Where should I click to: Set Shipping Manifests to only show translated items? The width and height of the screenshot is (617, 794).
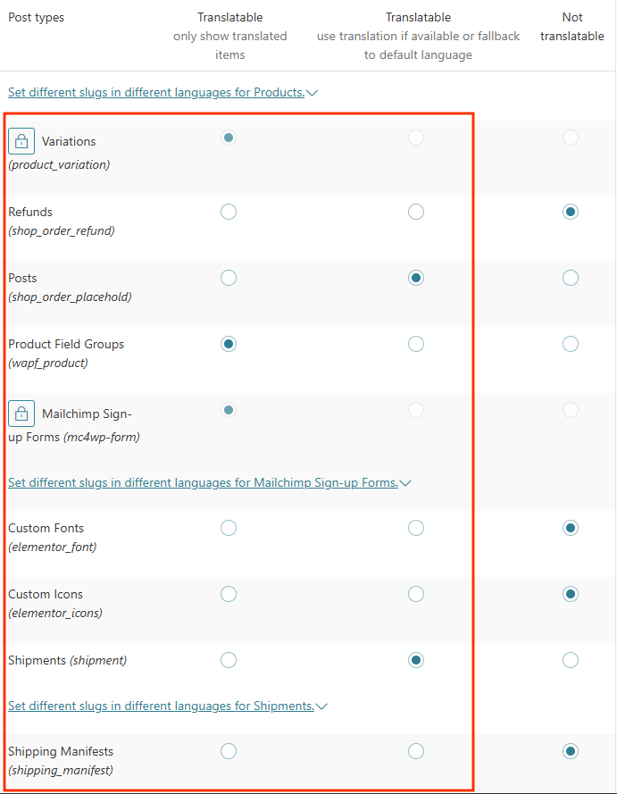(x=229, y=751)
